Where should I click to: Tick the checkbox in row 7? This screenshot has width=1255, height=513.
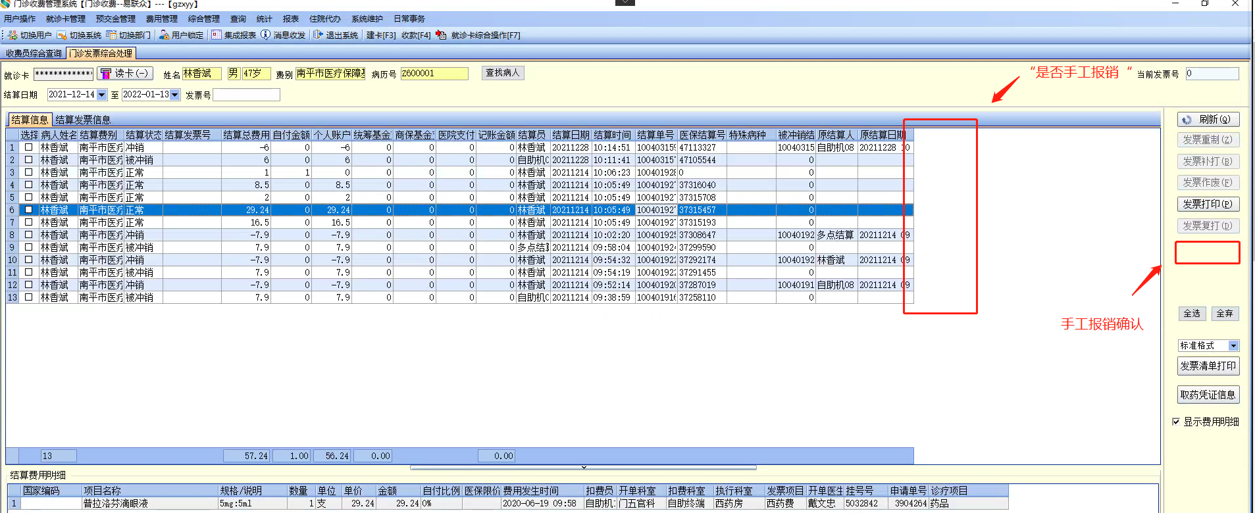(29, 222)
